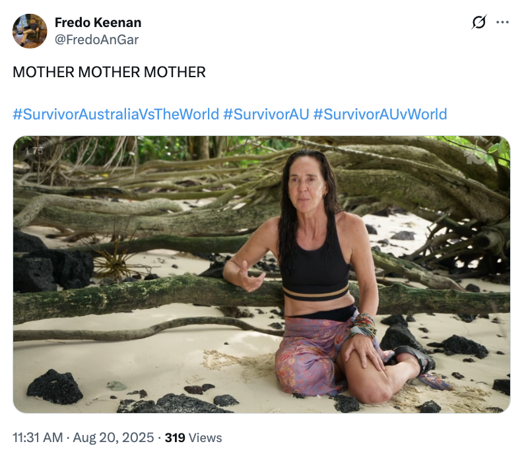Open the three-dot More options menu
524x450 pixels.
pyautogui.click(x=502, y=22)
